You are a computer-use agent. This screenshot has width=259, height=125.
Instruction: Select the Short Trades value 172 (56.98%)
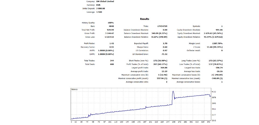[x=160, y=61]
